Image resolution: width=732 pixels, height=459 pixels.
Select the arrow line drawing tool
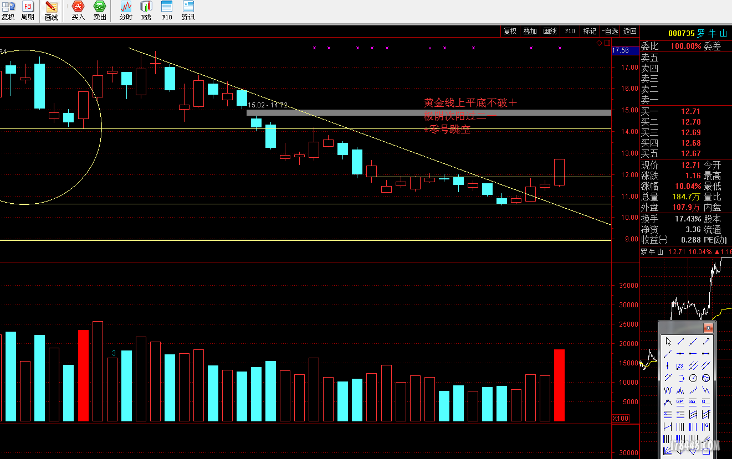coord(706,341)
